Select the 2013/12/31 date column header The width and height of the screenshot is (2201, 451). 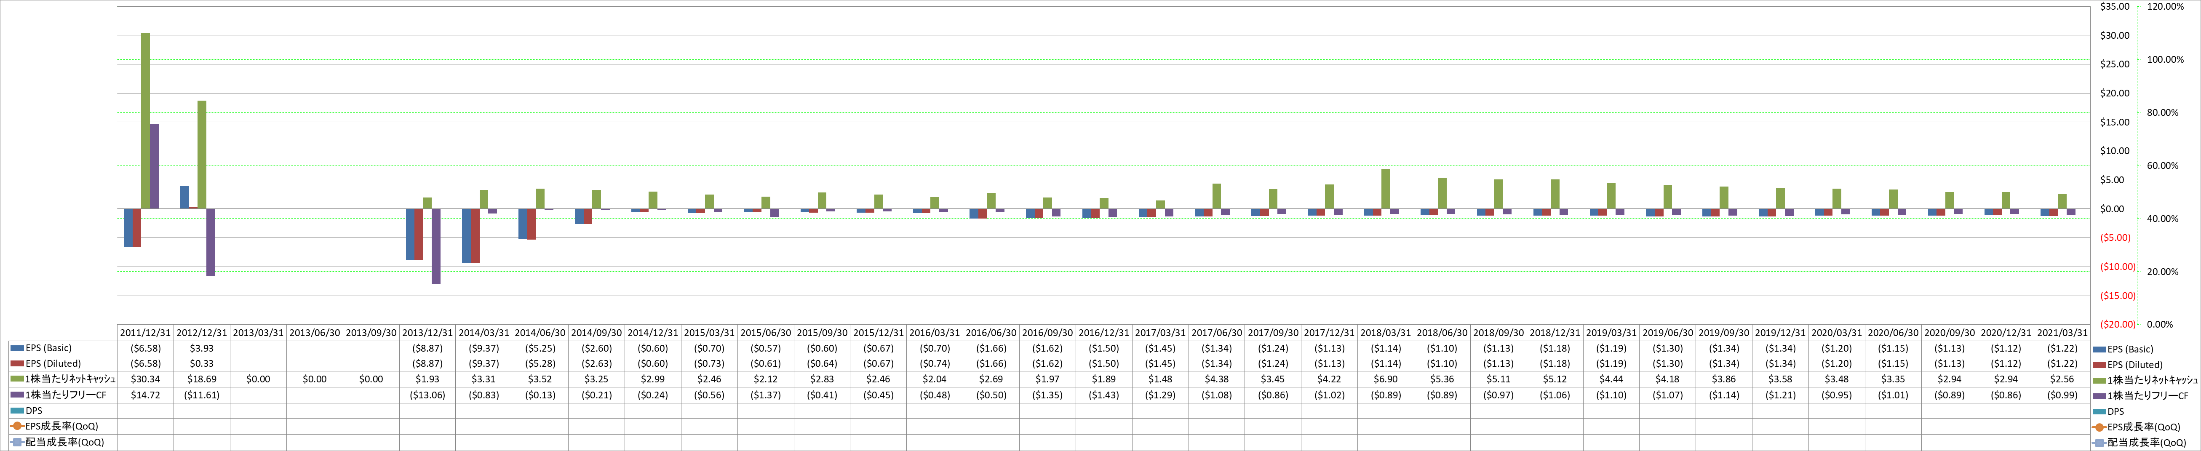click(x=427, y=333)
